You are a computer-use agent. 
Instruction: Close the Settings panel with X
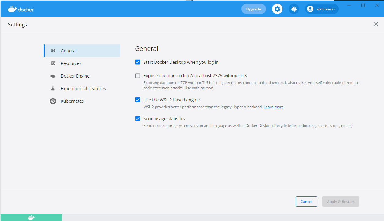(x=376, y=24)
